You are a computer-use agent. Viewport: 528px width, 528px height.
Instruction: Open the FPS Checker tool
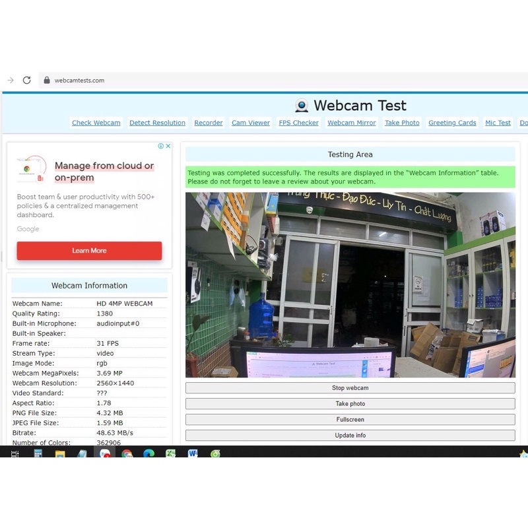tap(298, 122)
